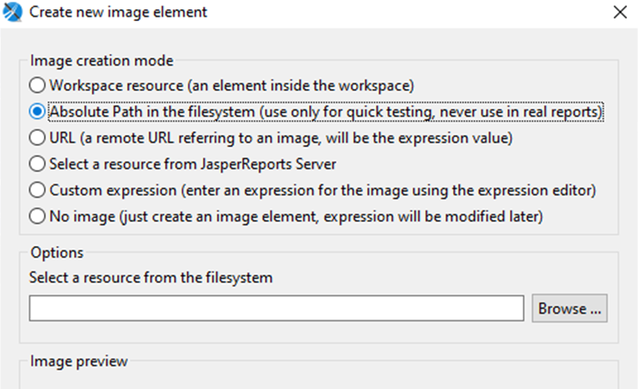The width and height of the screenshot is (638, 389).
Task: Click Browse ... button to pick file
Action: click(x=569, y=308)
